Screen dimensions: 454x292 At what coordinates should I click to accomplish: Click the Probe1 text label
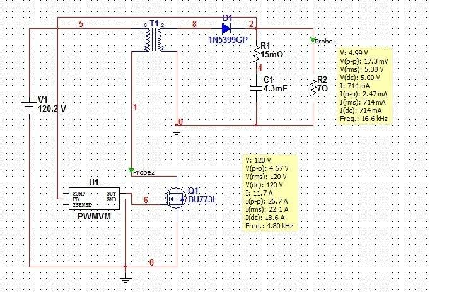[x=326, y=42]
